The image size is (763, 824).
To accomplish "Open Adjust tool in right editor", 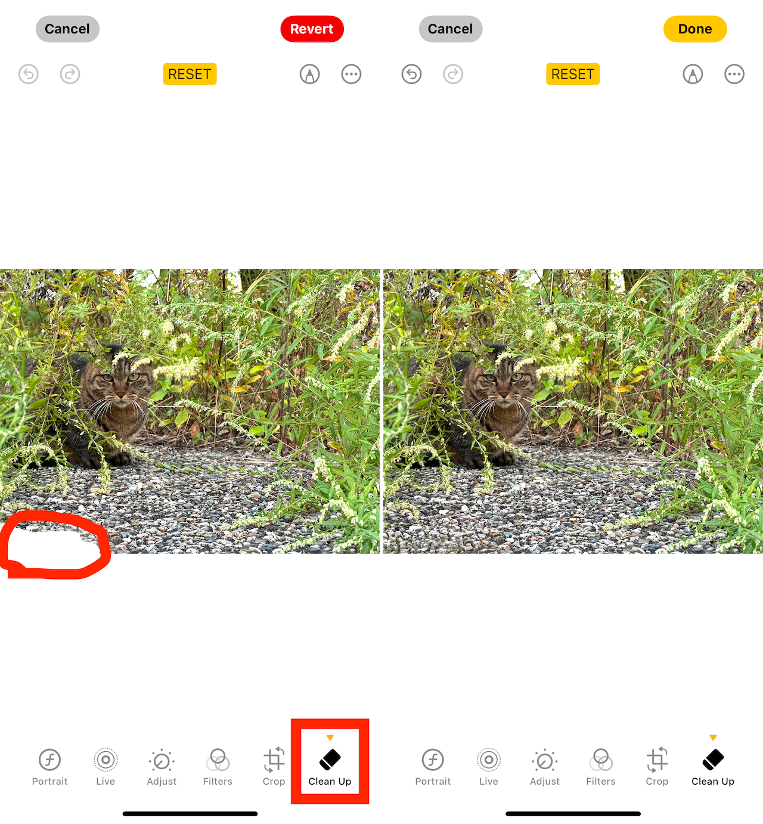I will pyautogui.click(x=545, y=767).
